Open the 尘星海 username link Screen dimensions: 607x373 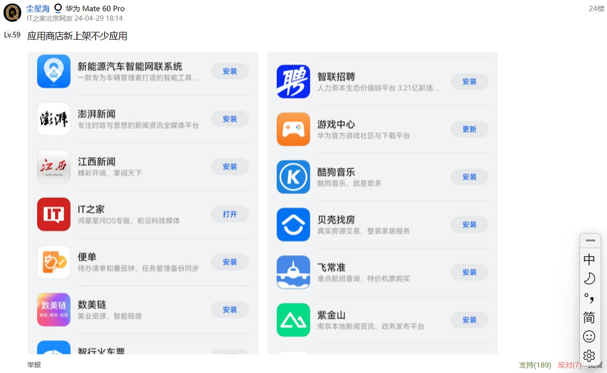(x=38, y=8)
